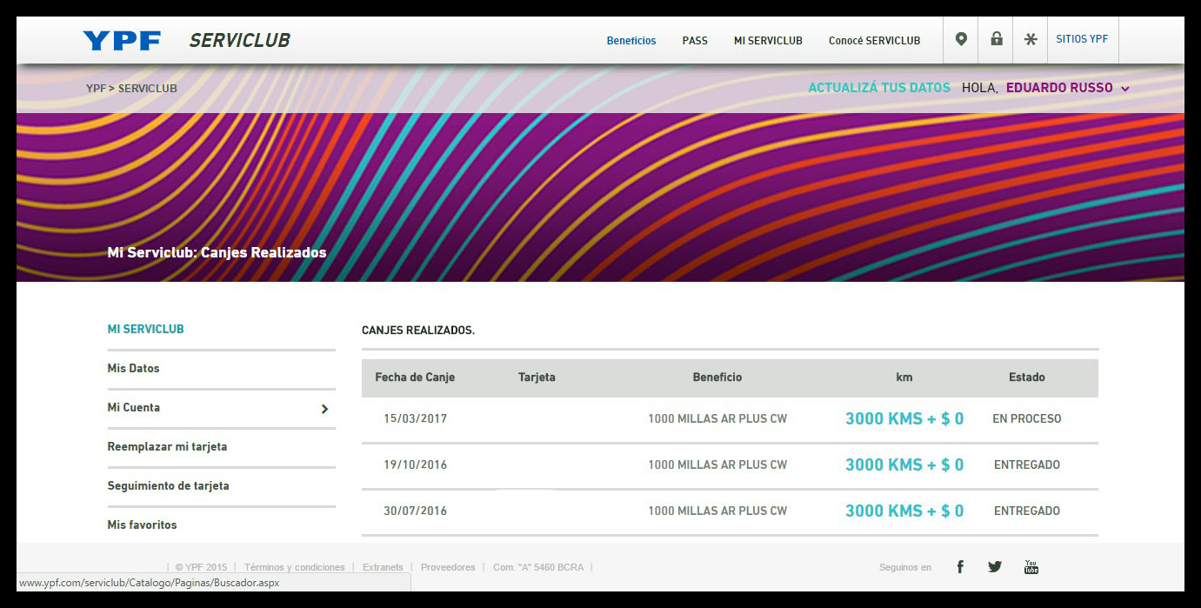The width and height of the screenshot is (1201, 608).
Task: Open the SITIOS YPF menu
Action: pos(1082,40)
